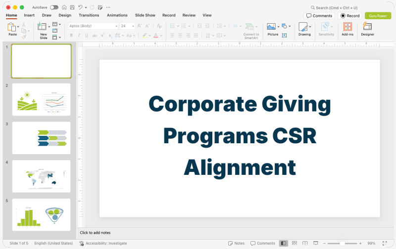Click to add notes area

[95, 233]
